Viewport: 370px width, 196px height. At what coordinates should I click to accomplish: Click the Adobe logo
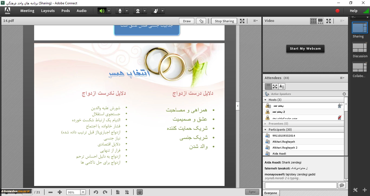click(7, 11)
